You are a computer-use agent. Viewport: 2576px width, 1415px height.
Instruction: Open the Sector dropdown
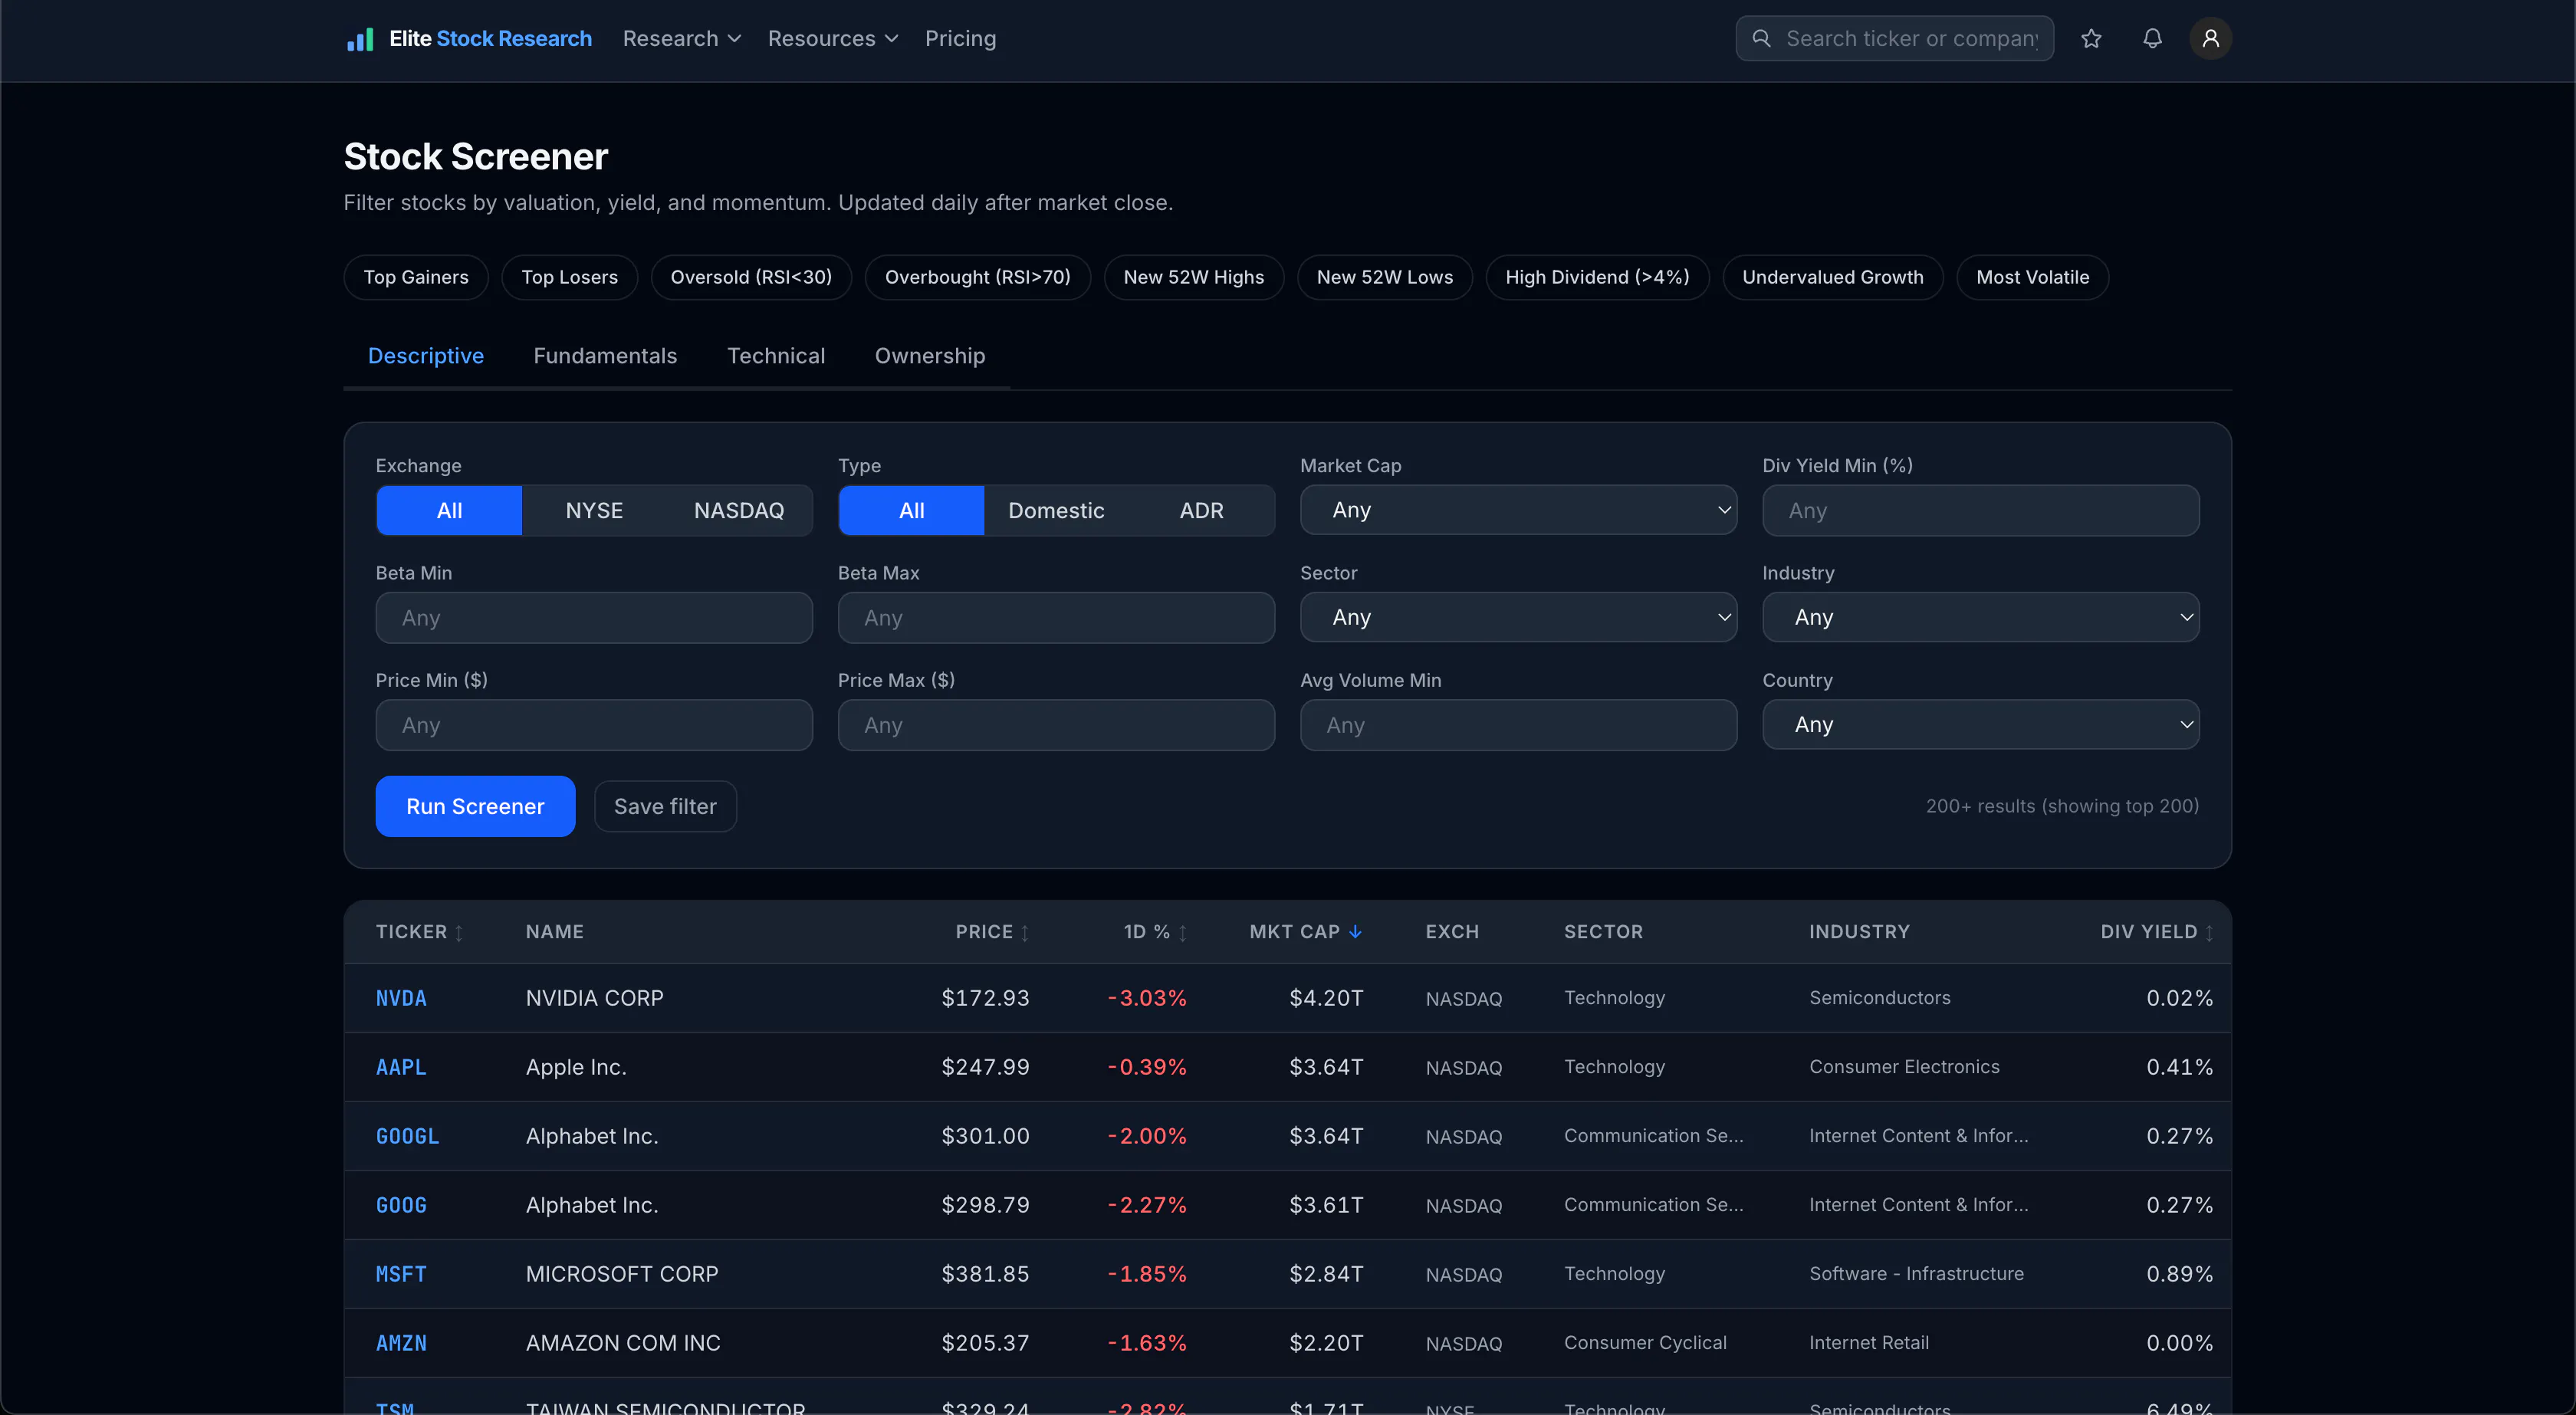pyautogui.click(x=1518, y=617)
